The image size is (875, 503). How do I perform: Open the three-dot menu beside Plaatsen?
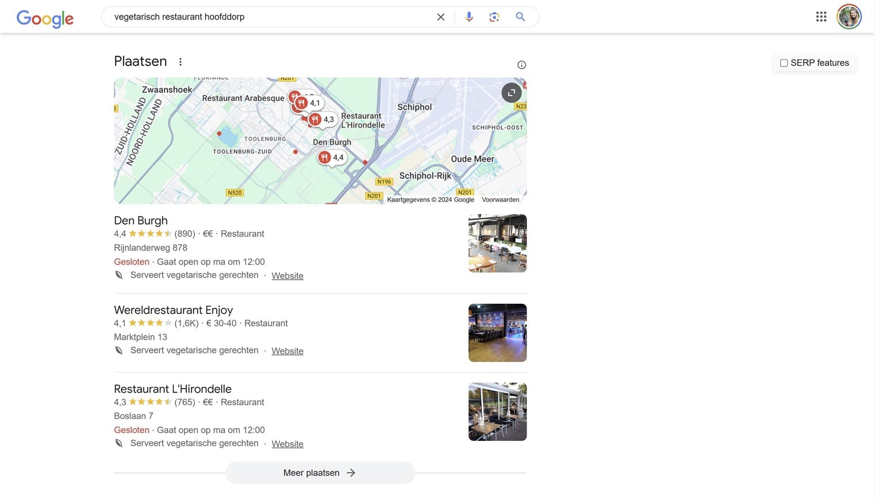point(180,62)
